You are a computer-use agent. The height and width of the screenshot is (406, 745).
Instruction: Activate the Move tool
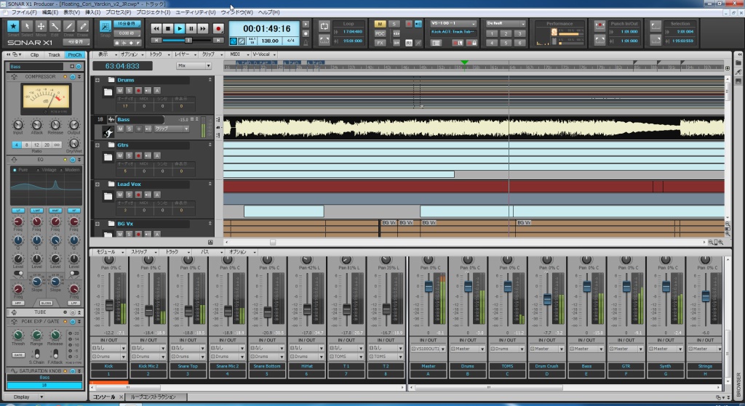[41, 27]
